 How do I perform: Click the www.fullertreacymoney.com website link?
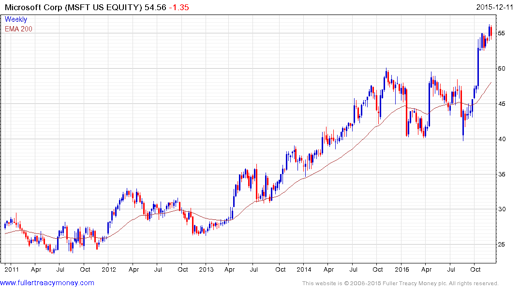47,283
